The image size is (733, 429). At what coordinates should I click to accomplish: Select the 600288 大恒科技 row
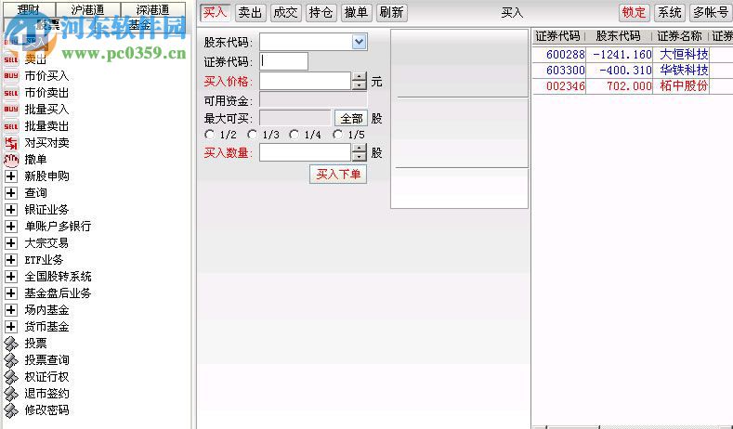(633, 55)
